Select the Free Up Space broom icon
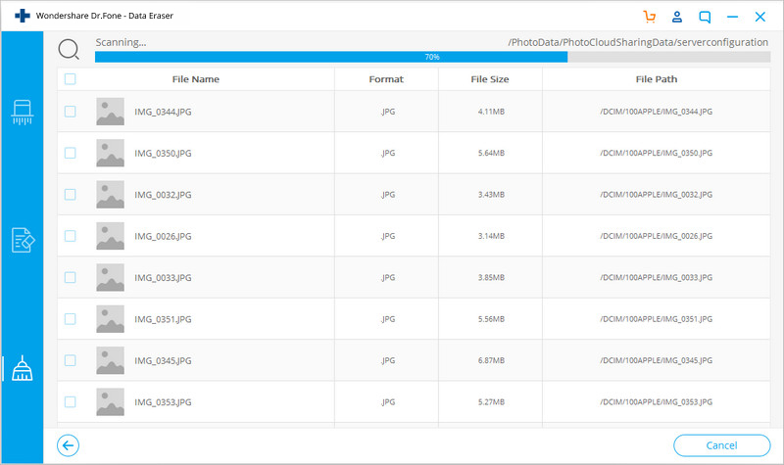This screenshot has width=784, height=465. tap(22, 368)
